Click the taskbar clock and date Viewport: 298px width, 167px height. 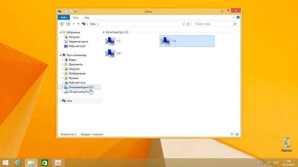(x=288, y=163)
